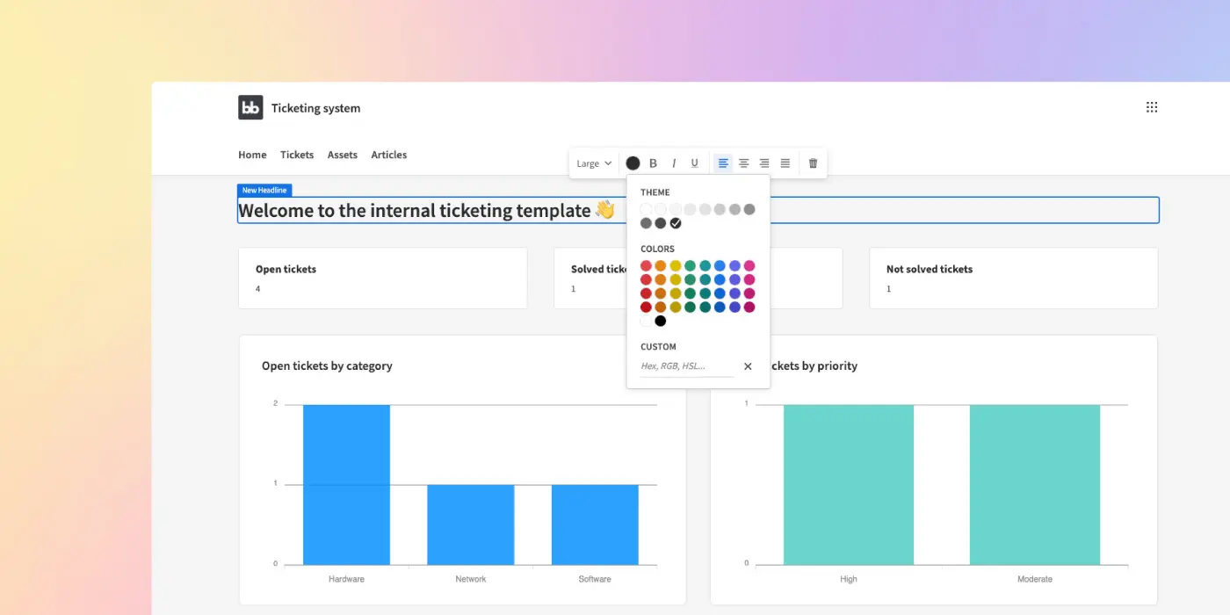Apply italic formatting to the headline

click(x=674, y=163)
